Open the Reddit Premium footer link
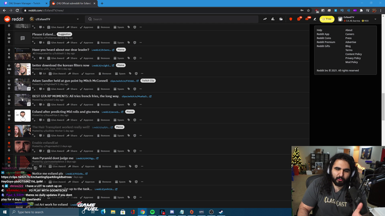385x216 pixels. tap(326, 42)
